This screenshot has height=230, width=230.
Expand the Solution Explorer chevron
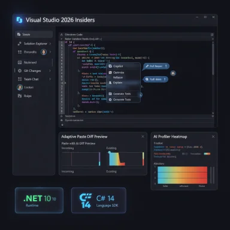pos(50,44)
